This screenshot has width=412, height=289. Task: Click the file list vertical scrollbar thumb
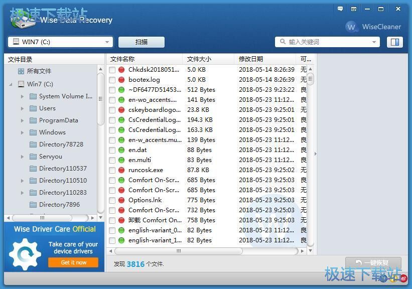coord(310,79)
